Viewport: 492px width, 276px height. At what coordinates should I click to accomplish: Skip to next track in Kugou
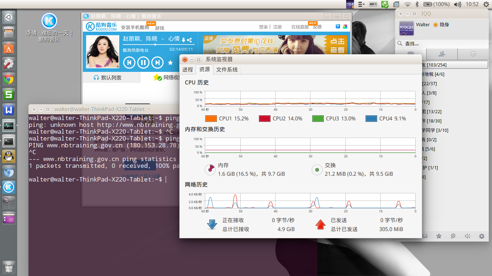(157, 63)
